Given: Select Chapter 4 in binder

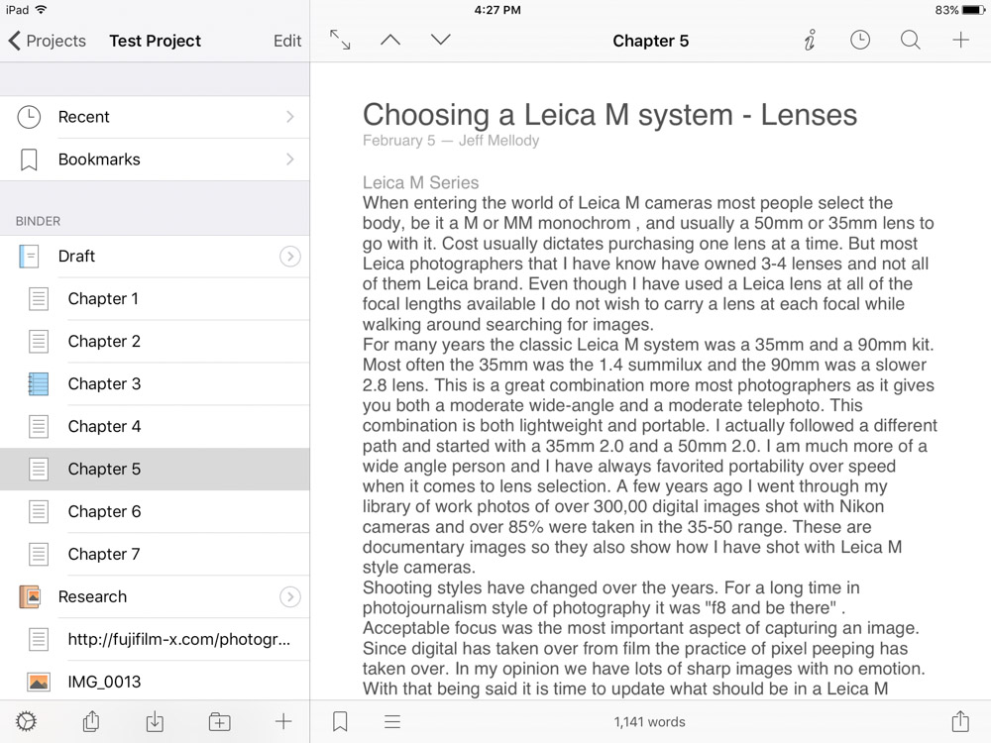Looking at the screenshot, I should point(155,426).
